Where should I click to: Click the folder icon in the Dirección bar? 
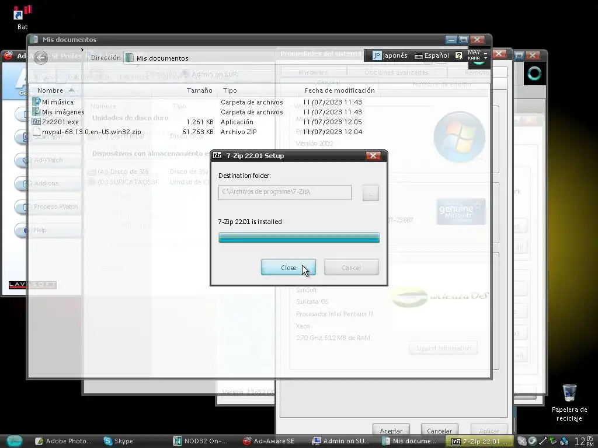130,58
